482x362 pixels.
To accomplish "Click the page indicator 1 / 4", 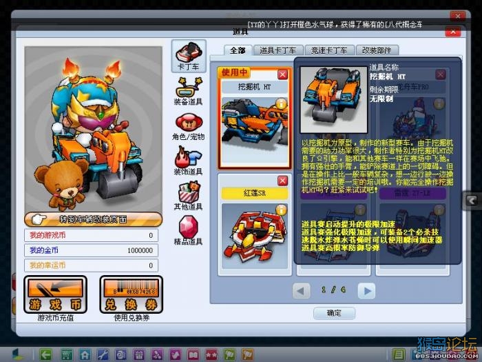I will (x=334, y=290).
